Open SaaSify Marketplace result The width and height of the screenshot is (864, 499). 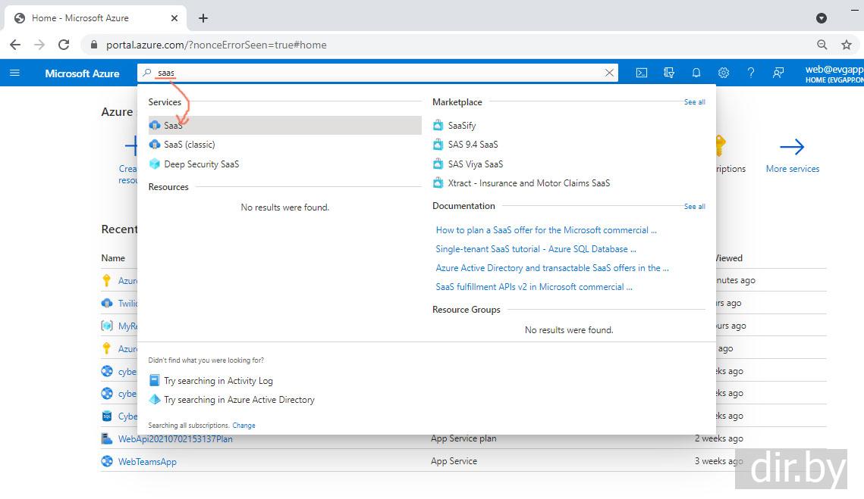[x=461, y=126]
